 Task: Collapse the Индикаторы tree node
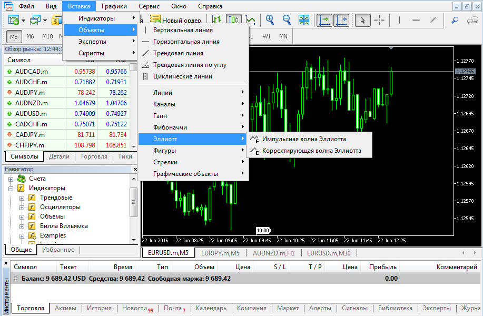(11, 188)
